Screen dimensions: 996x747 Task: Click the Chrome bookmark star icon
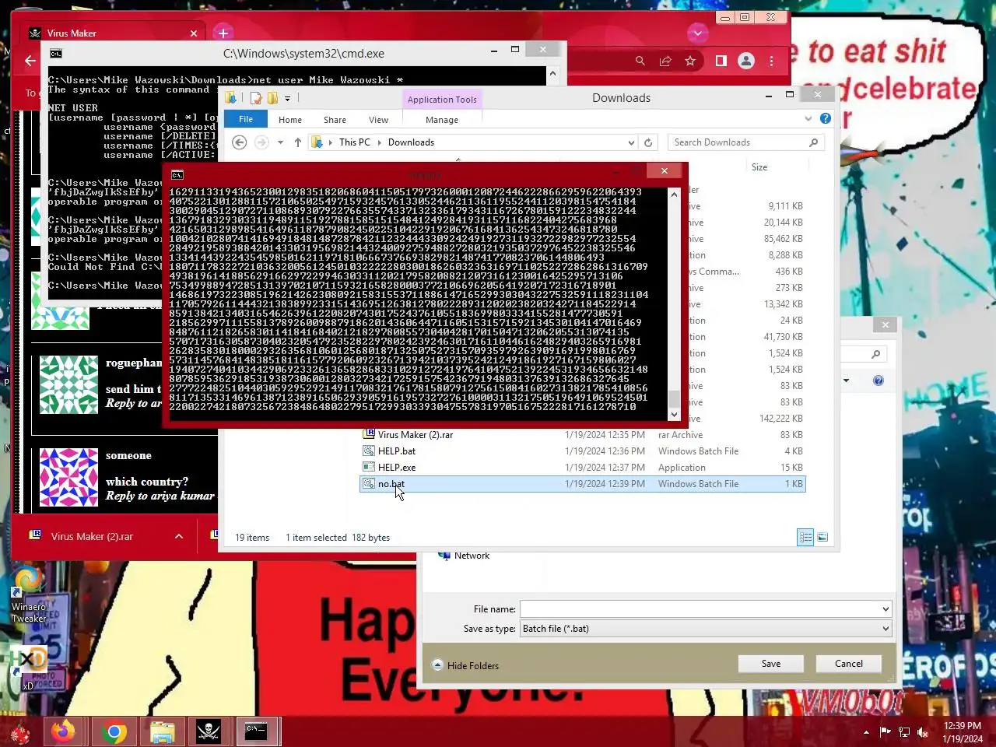point(690,61)
